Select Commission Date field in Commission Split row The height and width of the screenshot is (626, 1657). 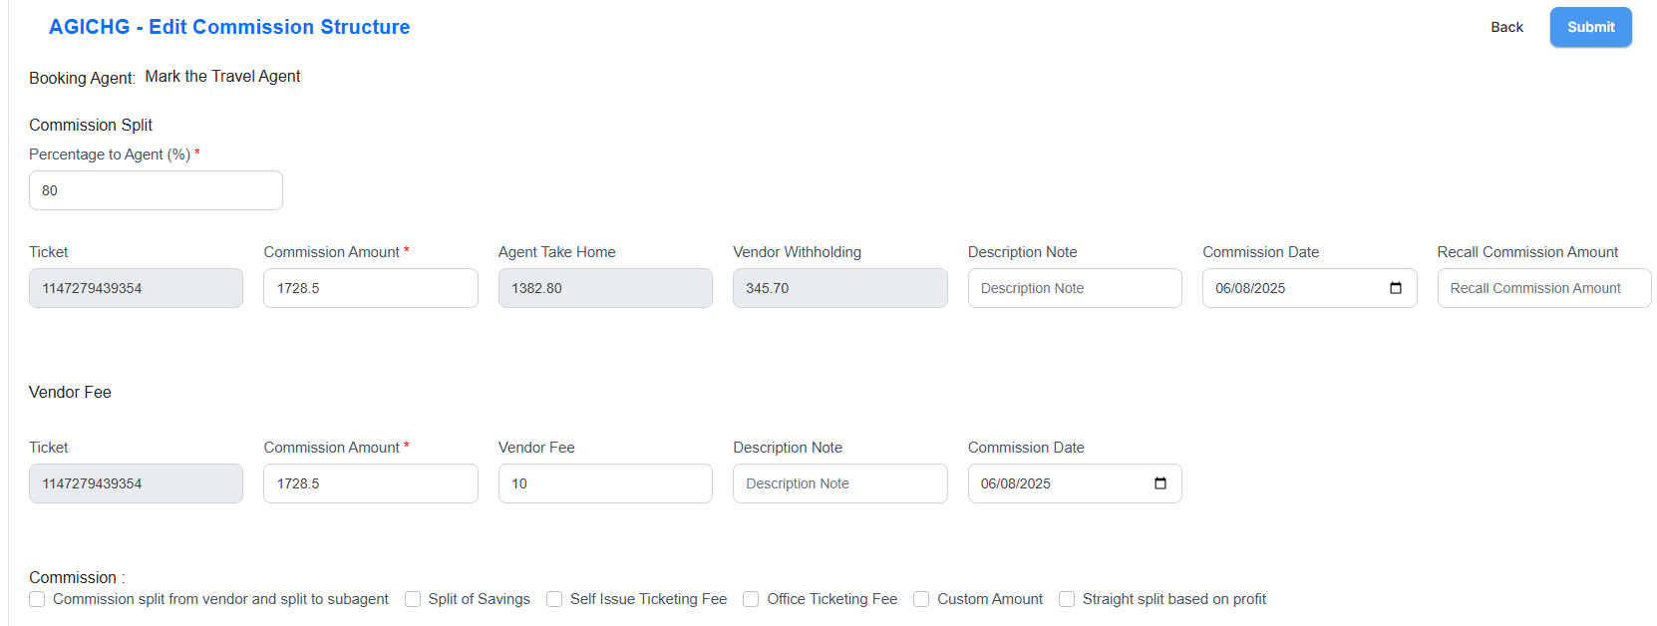[x=1309, y=288]
